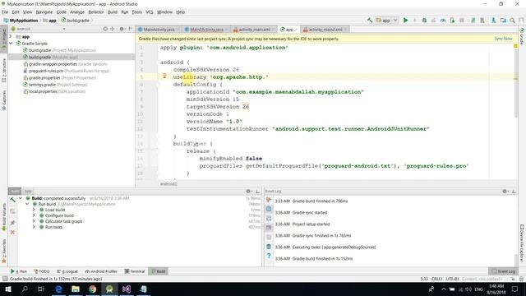Viewport: 526px width, 296px height.
Task: Open the File menu
Action: coord(5,12)
